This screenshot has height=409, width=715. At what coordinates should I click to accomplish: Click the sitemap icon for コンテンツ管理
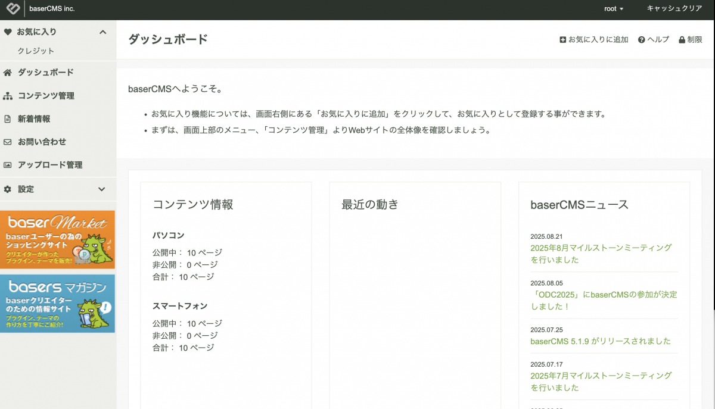(8, 96)
